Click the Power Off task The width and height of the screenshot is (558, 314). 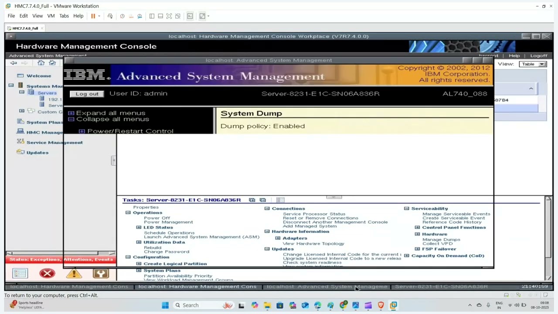pyautogui.click(x=157, y=218)
